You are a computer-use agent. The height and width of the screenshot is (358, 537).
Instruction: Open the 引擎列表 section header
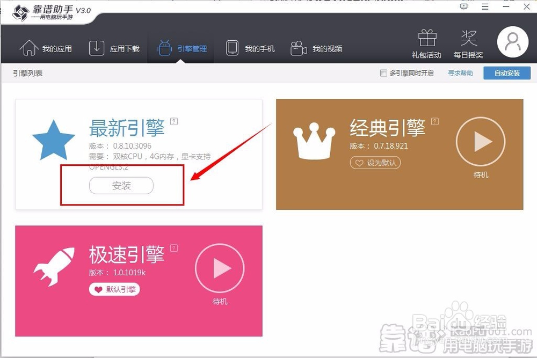click(x=27, y=72)
